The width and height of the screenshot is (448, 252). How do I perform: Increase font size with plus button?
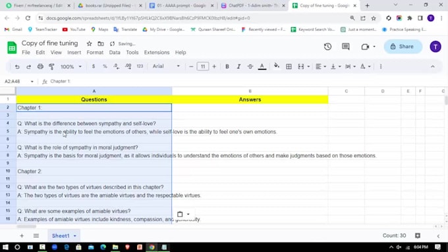tap(214, 66)
